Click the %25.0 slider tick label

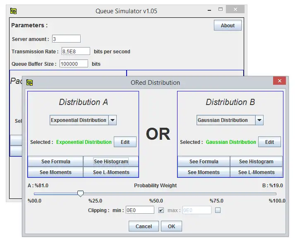[95, 201]
